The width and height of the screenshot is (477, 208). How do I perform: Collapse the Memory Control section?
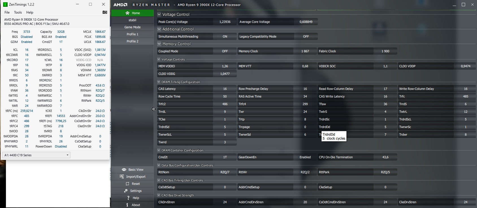[159, 44]
